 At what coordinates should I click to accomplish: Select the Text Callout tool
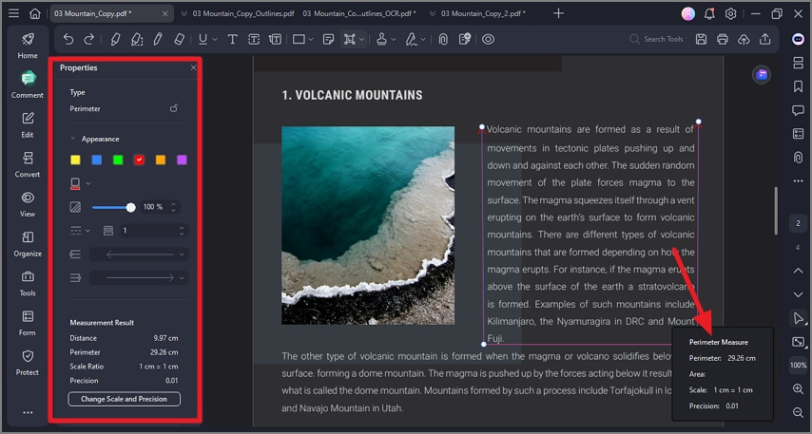click(x=275, y=39)
